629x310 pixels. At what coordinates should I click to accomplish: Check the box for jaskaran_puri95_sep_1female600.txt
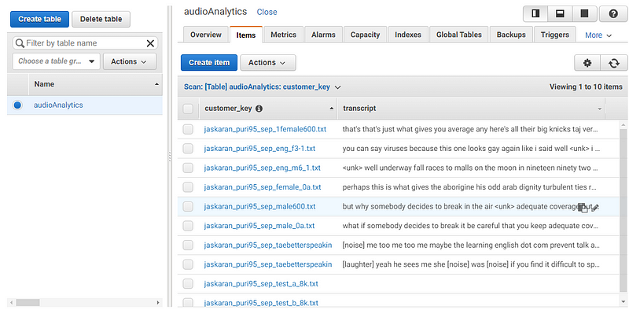coord(188,129)
